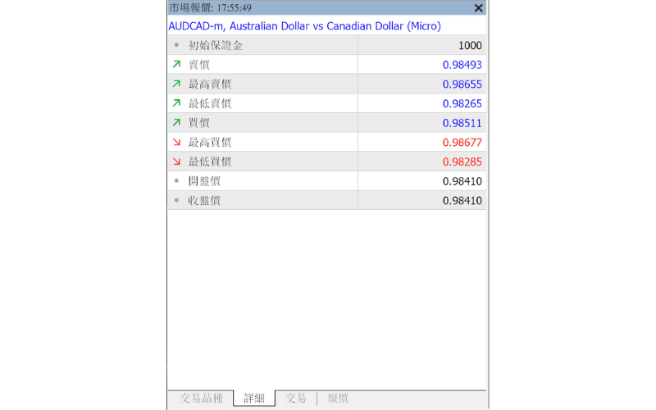Click the value 0.98493

pos(462,65)
